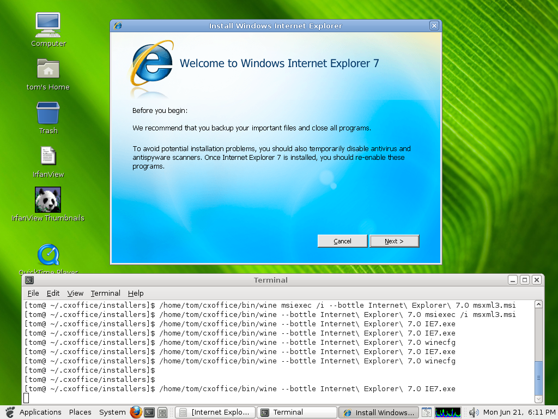Open the Computer desktop icon
The width and height of the screenshot is (558, 419).
coord(48,24)
